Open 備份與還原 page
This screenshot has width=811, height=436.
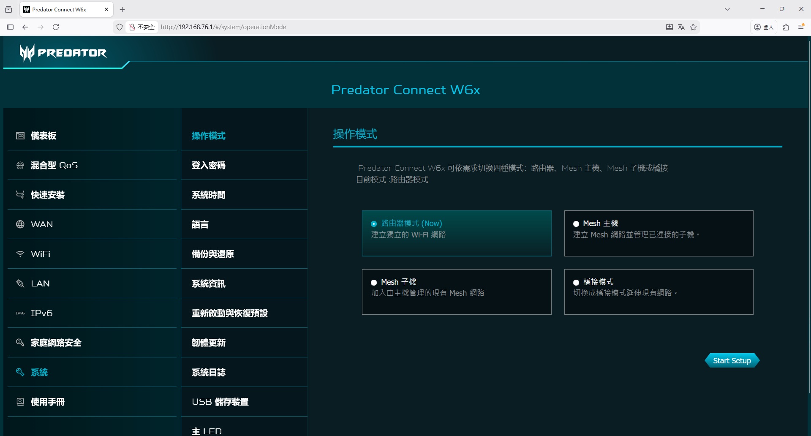pyautogui.click(x=244, y=254)
